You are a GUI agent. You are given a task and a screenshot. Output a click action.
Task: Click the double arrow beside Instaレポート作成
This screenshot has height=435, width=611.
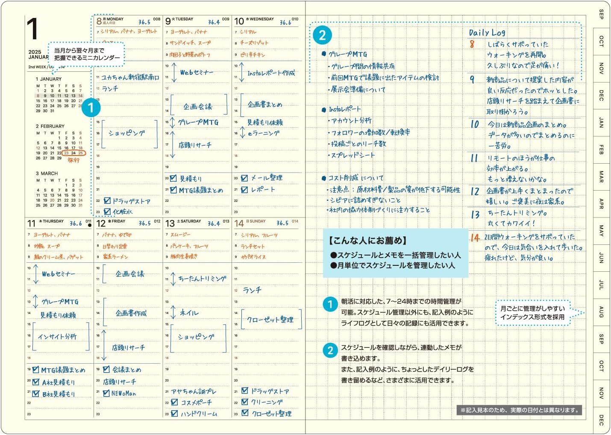pyautogui.click(x=241, y=72)
